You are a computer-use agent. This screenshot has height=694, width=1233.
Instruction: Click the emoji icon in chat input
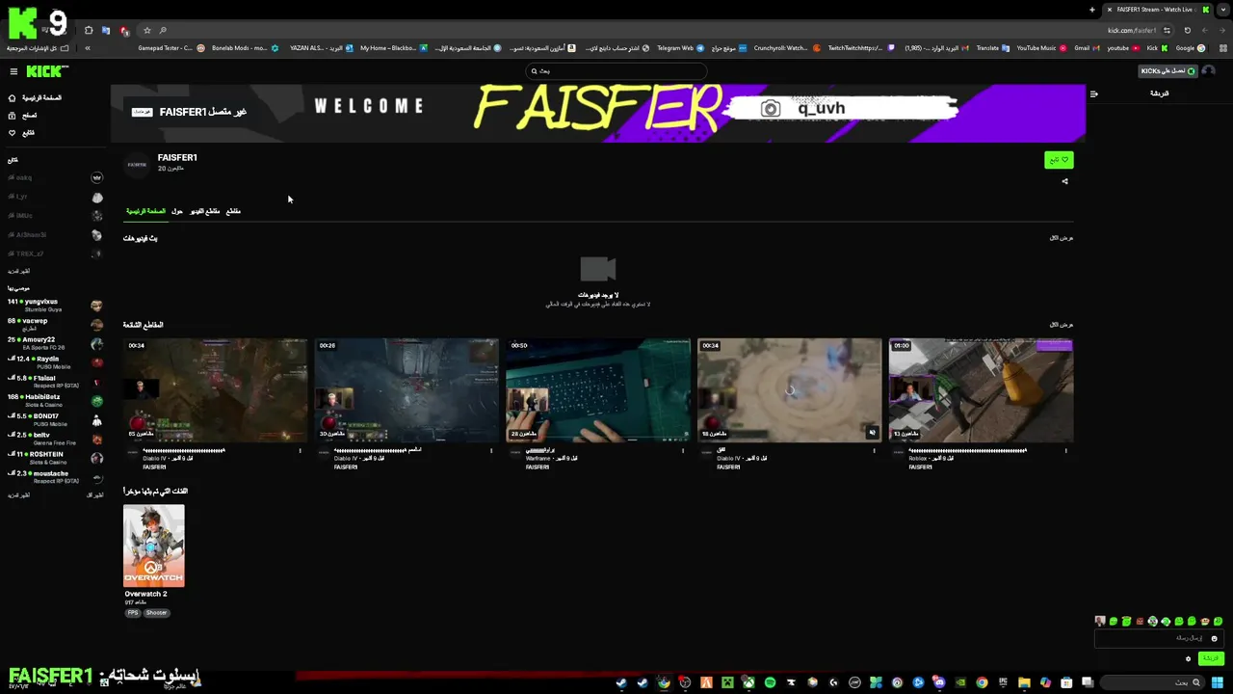(1214, 638)
